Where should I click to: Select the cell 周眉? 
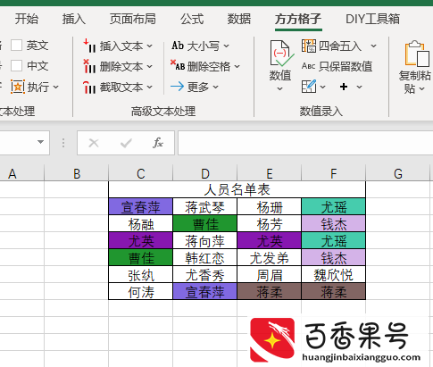tap(270, 275)
